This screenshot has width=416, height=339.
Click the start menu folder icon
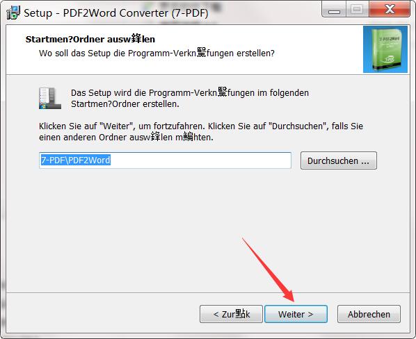tap(50, 98)
